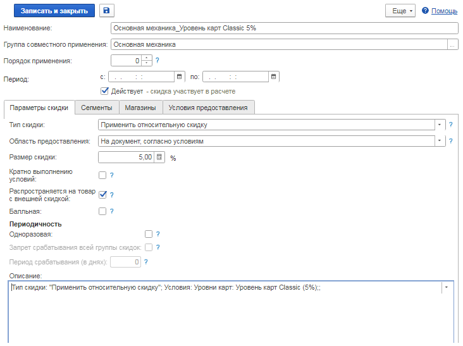Image resolution: width=463 pixels, height=346 pixels.
Task: Switch to the Сегменты tab
Action: (x=97, y=108)
